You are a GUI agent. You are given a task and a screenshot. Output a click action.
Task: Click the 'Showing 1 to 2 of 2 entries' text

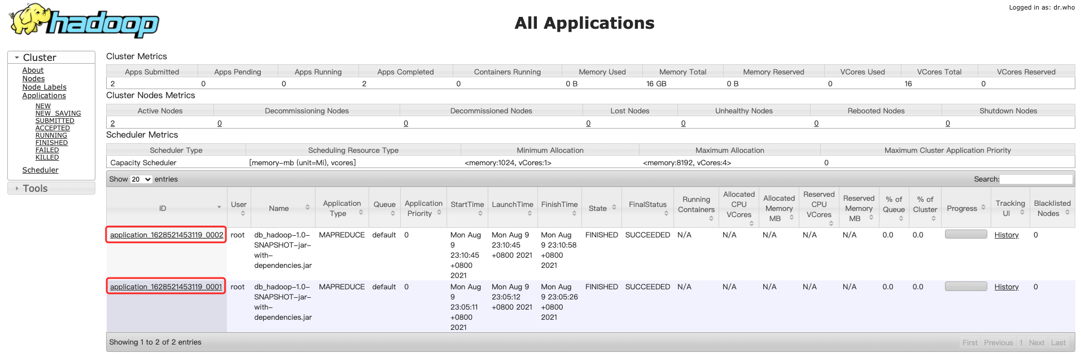click(155, 342)
